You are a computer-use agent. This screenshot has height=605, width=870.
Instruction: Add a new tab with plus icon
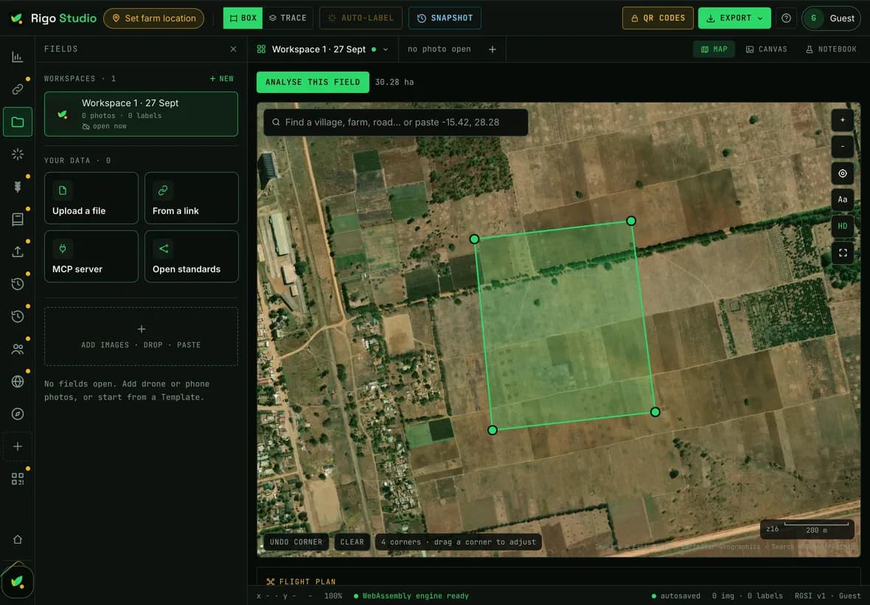click(493, 49)
